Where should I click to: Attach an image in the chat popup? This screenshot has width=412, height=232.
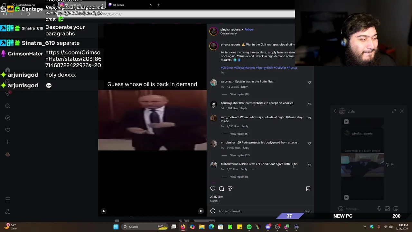click(387, 209)
